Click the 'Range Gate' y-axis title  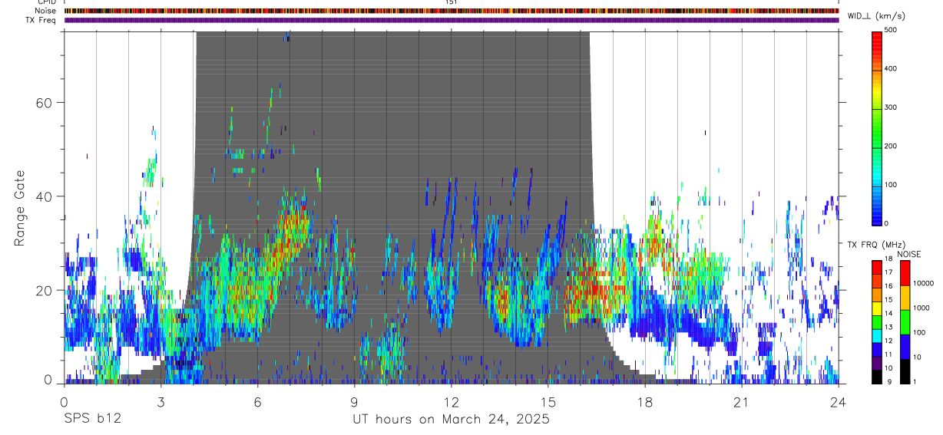click(x=20, y=209)
